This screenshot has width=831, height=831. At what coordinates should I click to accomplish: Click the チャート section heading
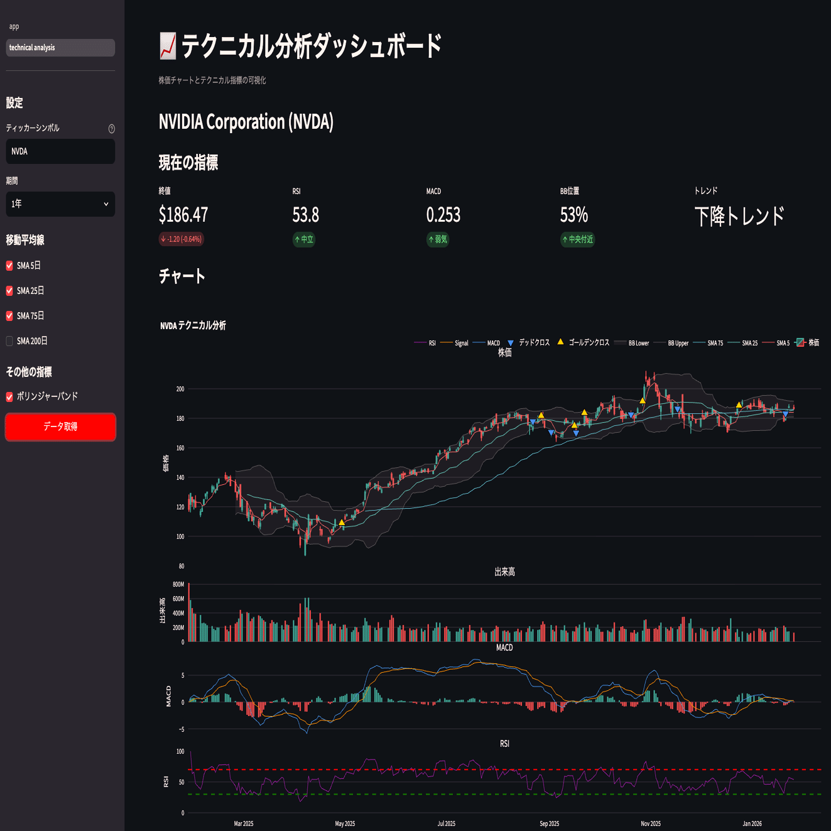182,276
